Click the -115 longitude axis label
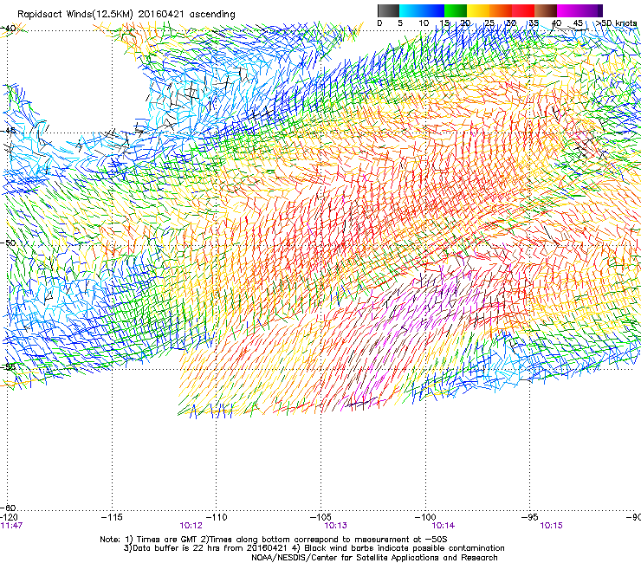The height and width of the screenshot is (563, 641). (x=112, y=517)
